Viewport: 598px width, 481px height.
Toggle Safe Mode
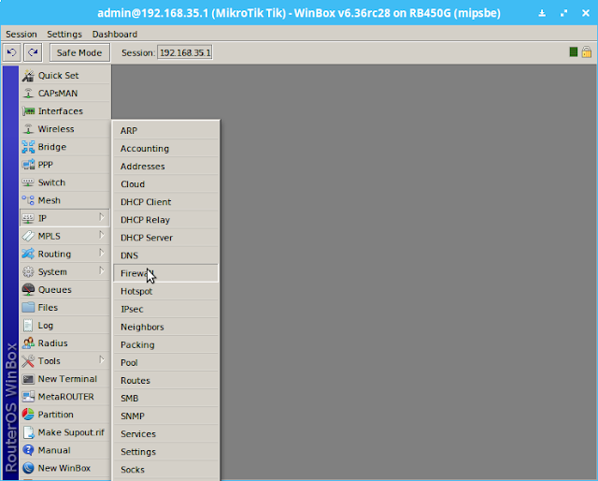coord(79,52)
